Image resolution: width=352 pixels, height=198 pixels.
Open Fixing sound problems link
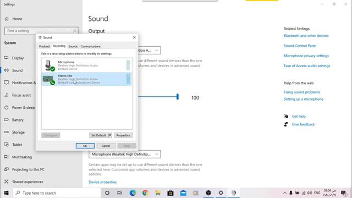[302, 92]
